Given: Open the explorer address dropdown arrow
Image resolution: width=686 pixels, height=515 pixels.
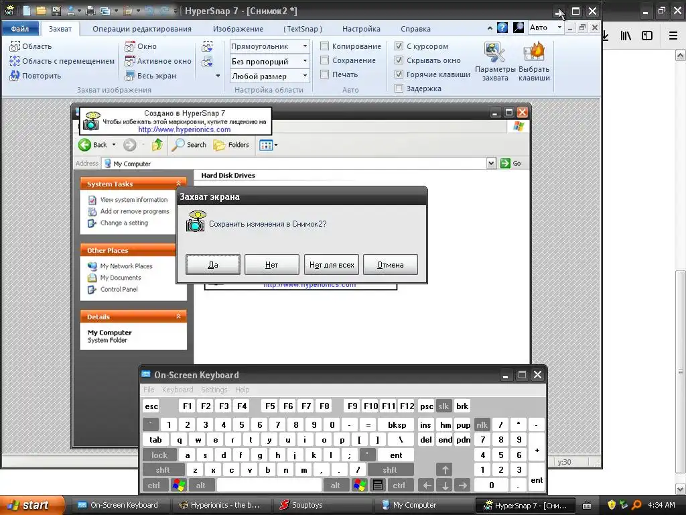Looking at the screenshot, I should [x=491, y=164].
